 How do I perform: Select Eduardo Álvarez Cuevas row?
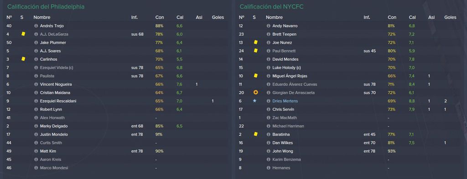pyautogui.click(x=350, y=85)
